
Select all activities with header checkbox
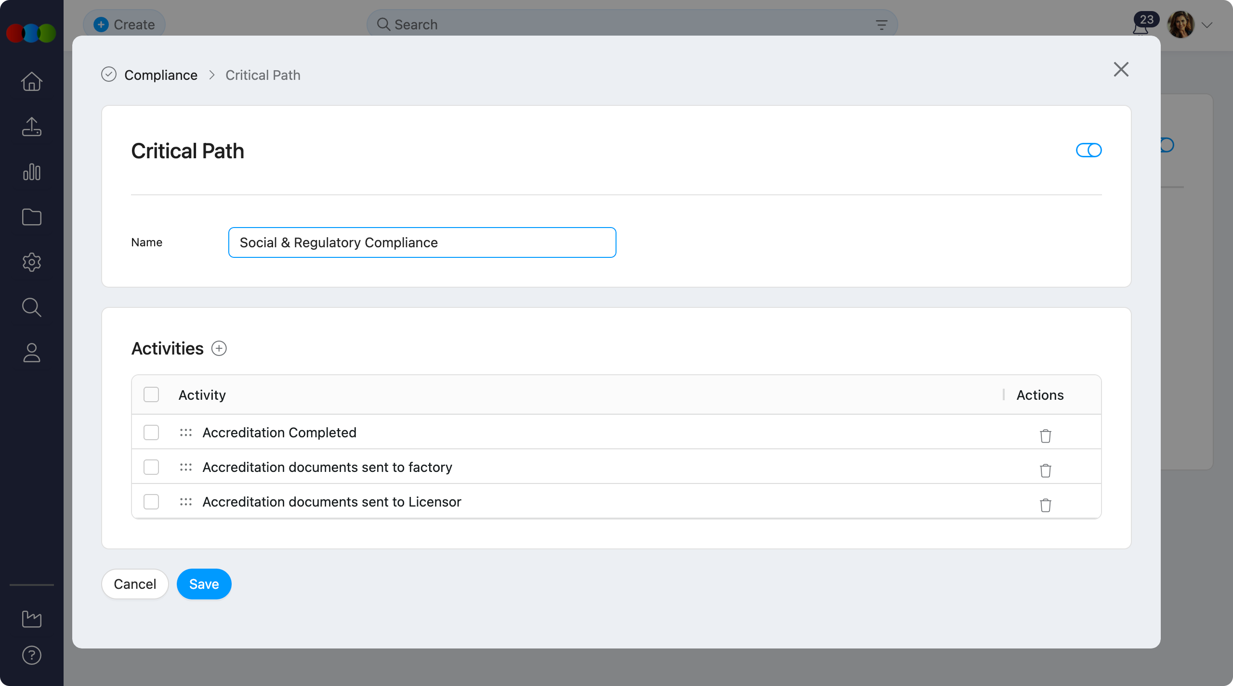151,394
